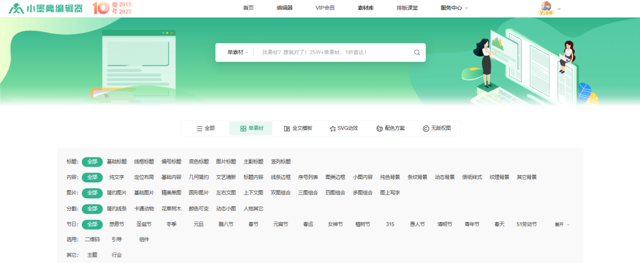Select 组件 in 选用 row
The height and width of the screenshot is (263, 640).
144,240
